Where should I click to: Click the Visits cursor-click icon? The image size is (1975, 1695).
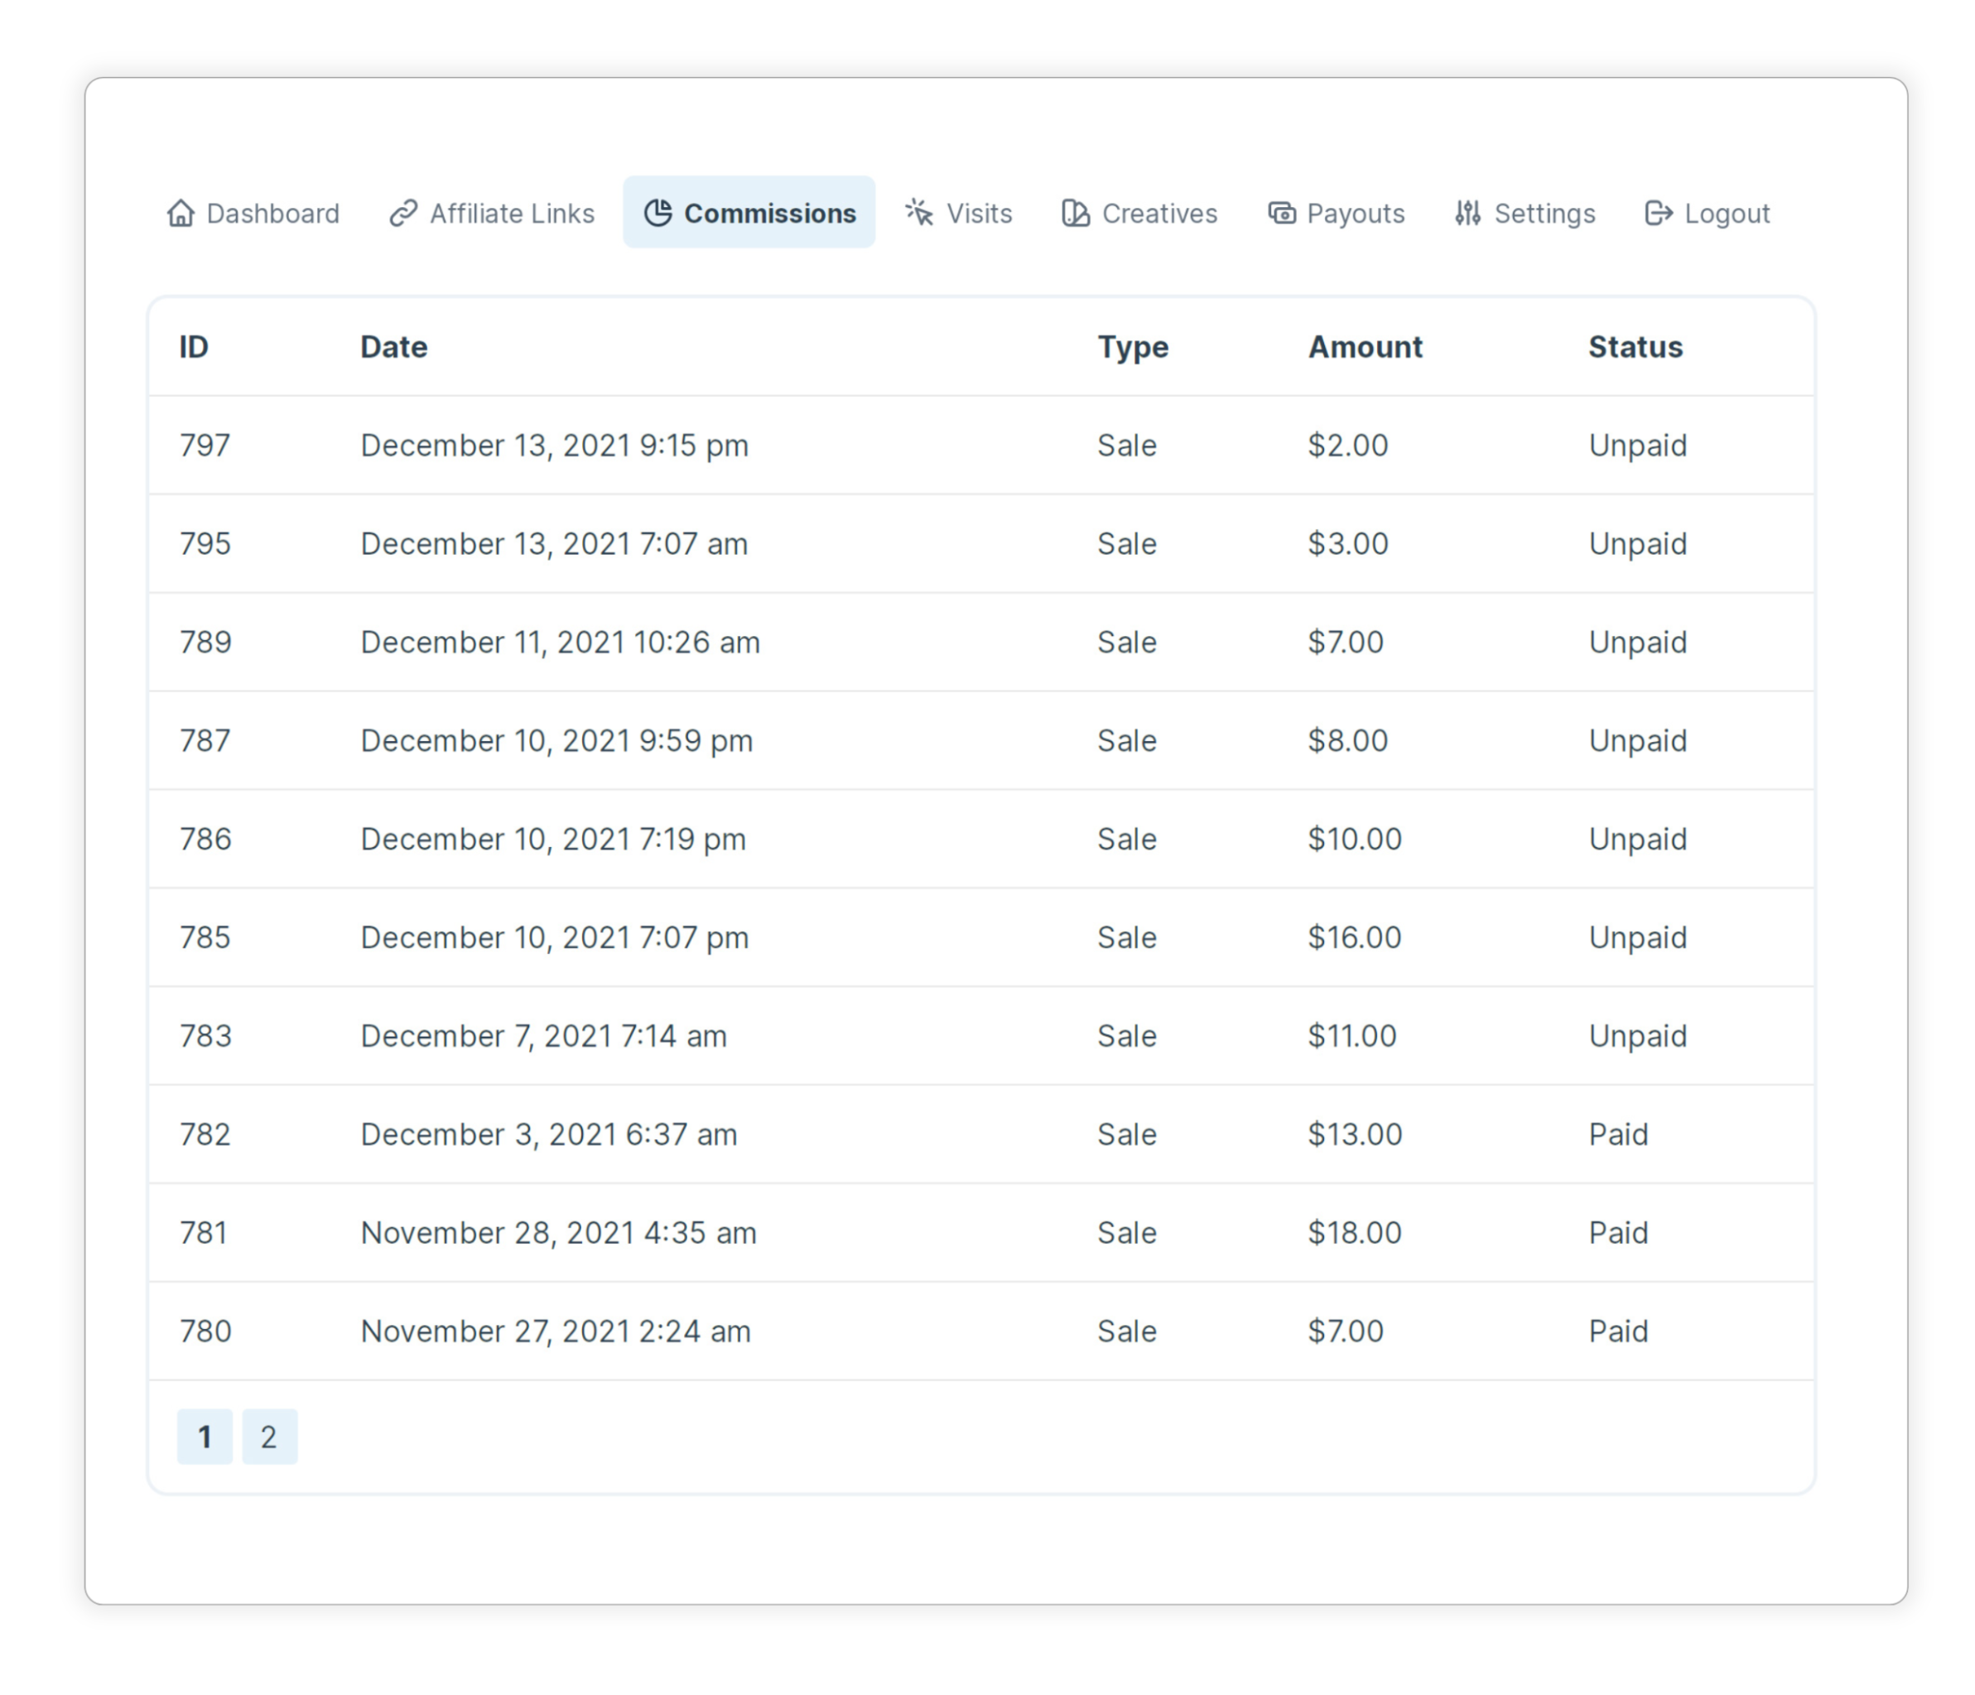(920, 213)
